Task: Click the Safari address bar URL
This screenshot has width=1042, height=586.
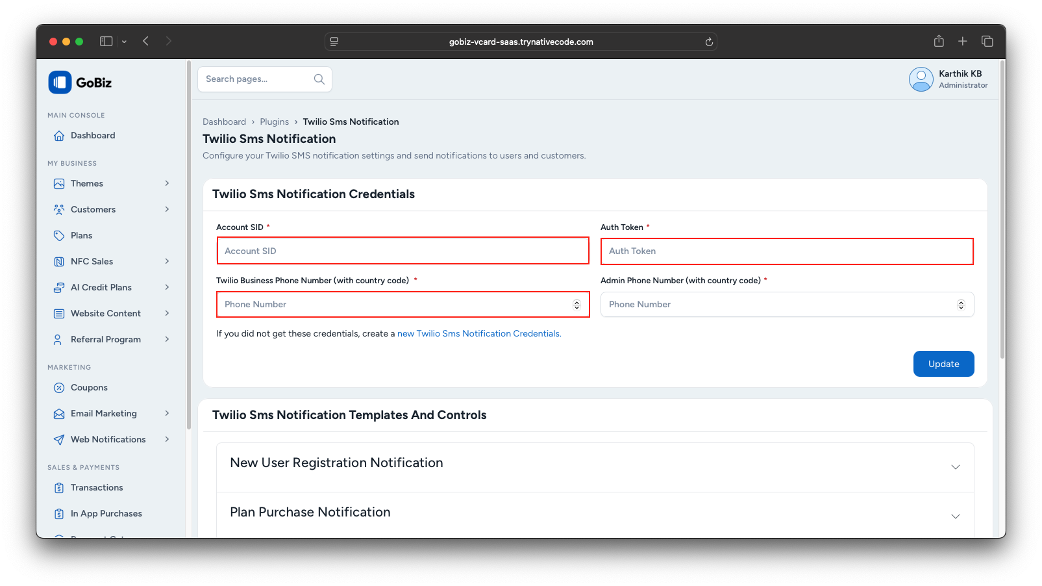Action: tap(521, 42)
